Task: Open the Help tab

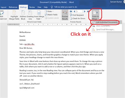Action: [x=46, y=7]
